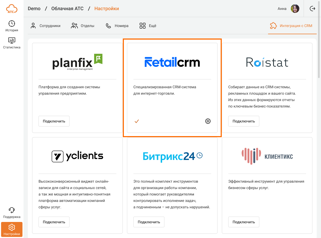Switch to the Сотрудники tab
321x238 pixels.
(x=45, y=26)
